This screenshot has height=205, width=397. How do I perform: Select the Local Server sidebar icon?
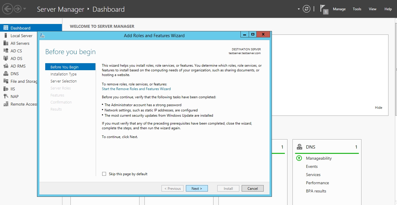click(6, 36)
